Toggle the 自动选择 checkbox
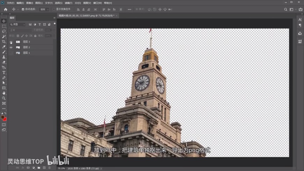Image resolution: width=304 pixels, height=171 pixels. coord(23,9)
